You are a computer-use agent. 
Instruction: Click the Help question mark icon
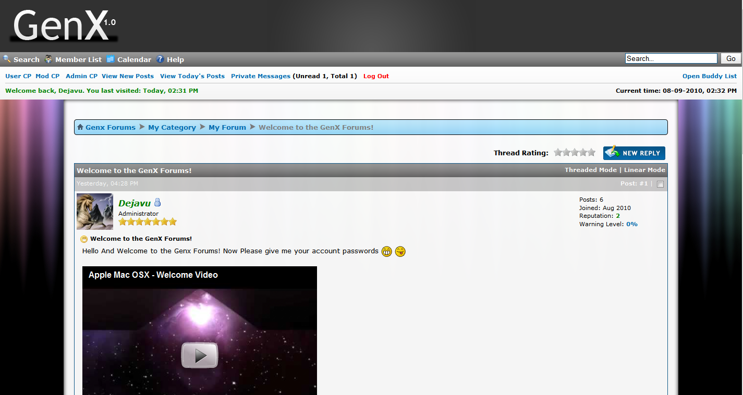(x=160, y=59)
